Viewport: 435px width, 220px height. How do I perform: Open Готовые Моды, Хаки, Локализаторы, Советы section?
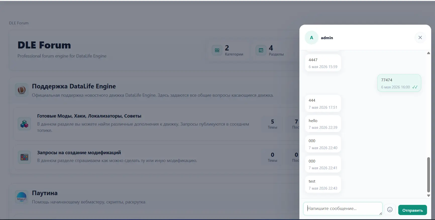(x=89, y=116)
